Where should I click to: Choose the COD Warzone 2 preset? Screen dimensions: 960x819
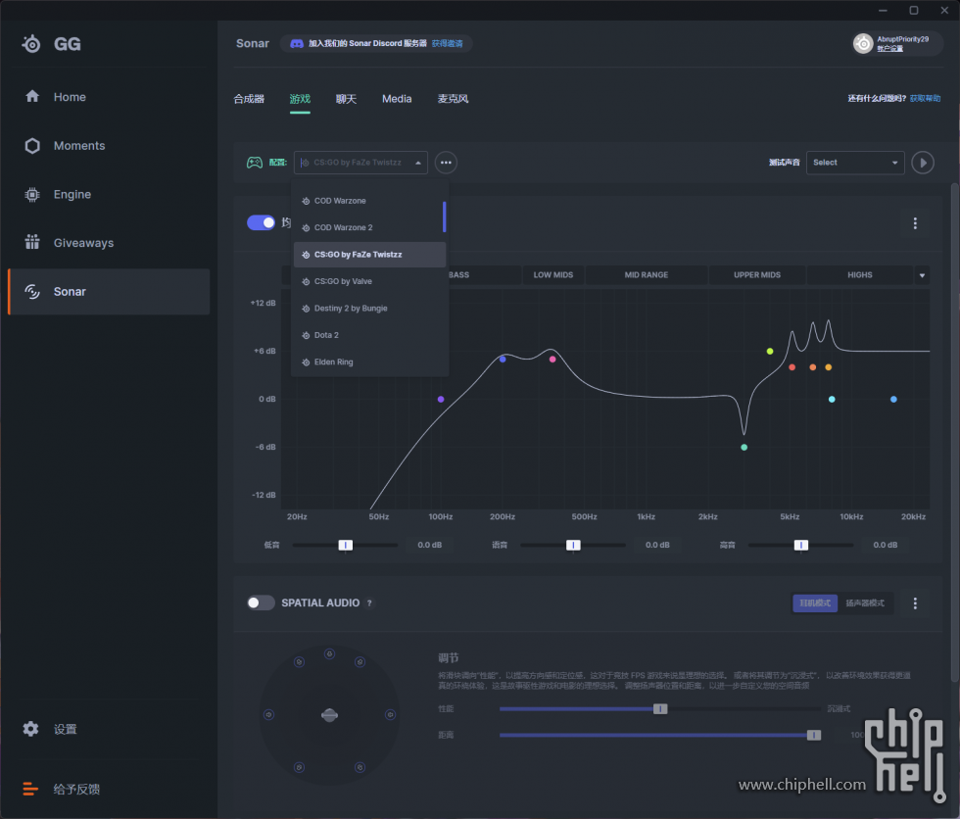point(369,227)
